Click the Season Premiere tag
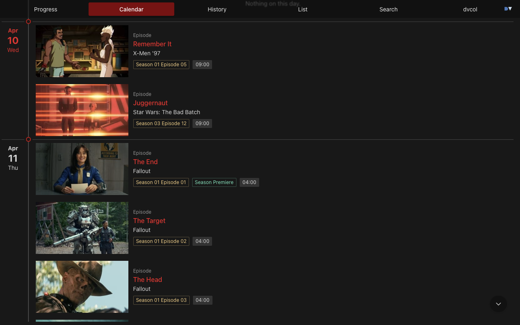 (x=214, y=182)
